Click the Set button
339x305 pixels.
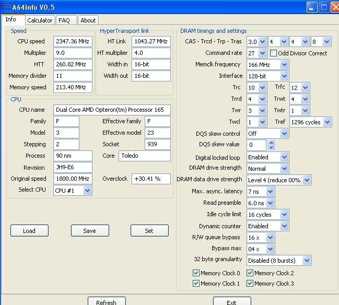click(x=149, y=230)
